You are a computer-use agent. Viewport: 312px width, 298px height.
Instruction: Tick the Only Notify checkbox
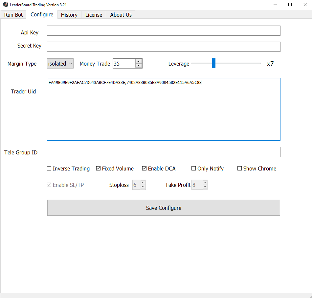coord(194,169)
